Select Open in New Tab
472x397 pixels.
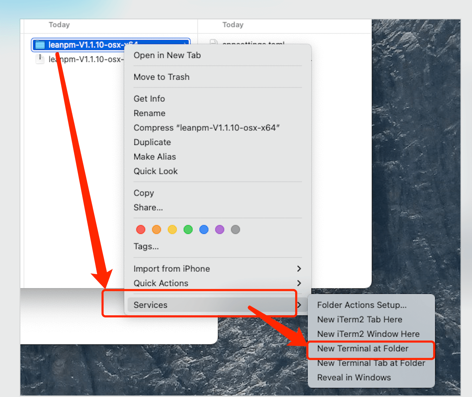pos(167,55)
